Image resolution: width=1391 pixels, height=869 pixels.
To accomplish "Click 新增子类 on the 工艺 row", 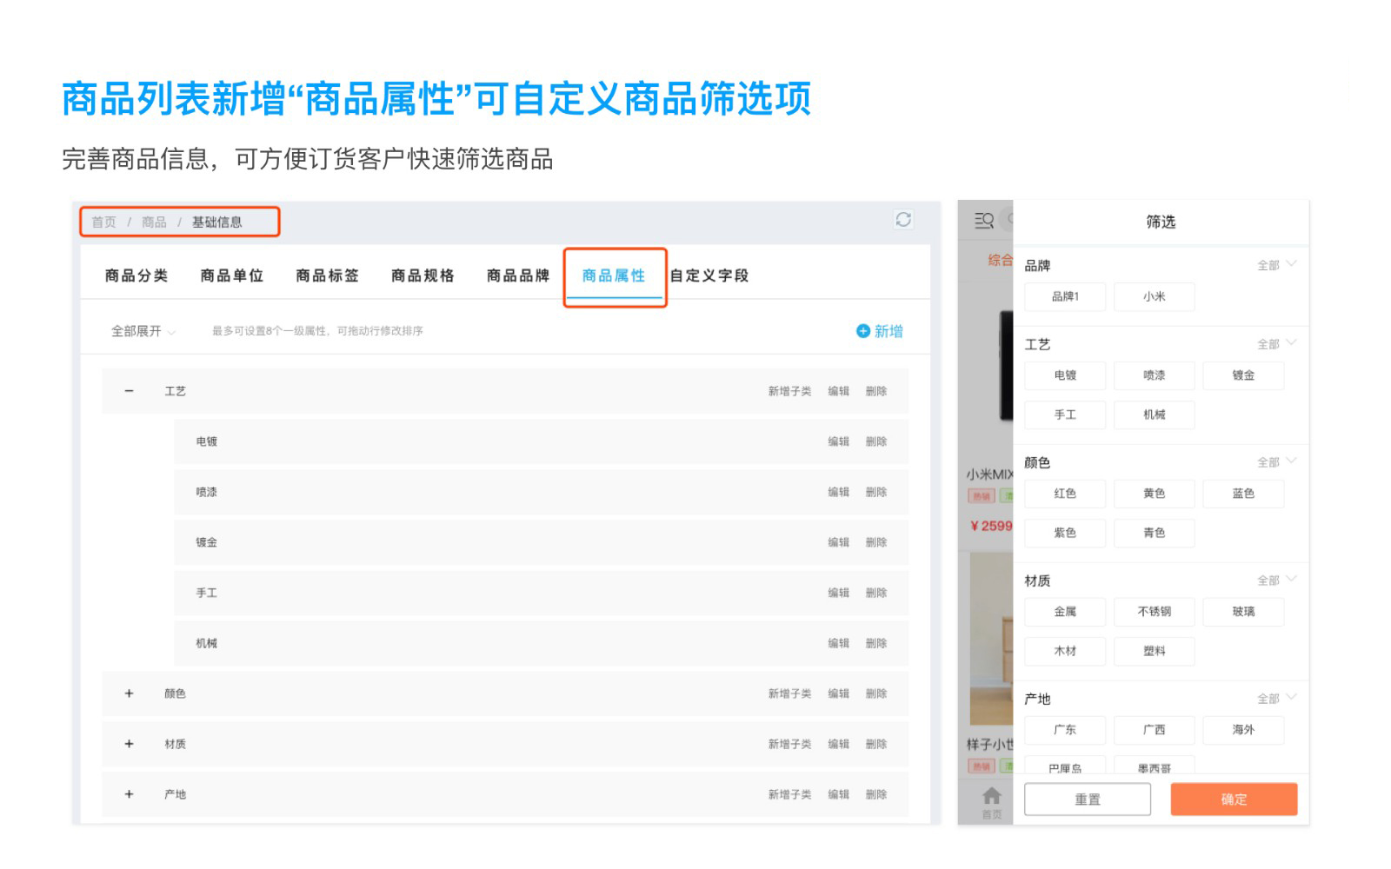I will coord(789,391).
